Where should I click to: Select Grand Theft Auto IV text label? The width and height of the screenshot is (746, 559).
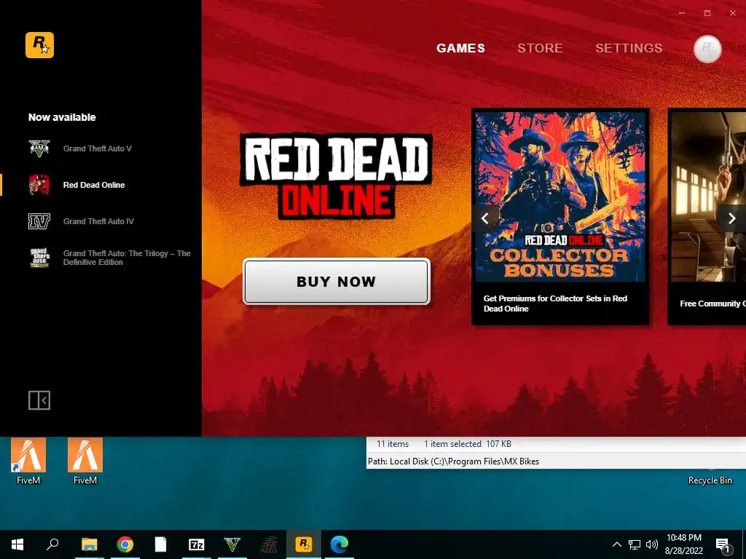coord(98,221)
